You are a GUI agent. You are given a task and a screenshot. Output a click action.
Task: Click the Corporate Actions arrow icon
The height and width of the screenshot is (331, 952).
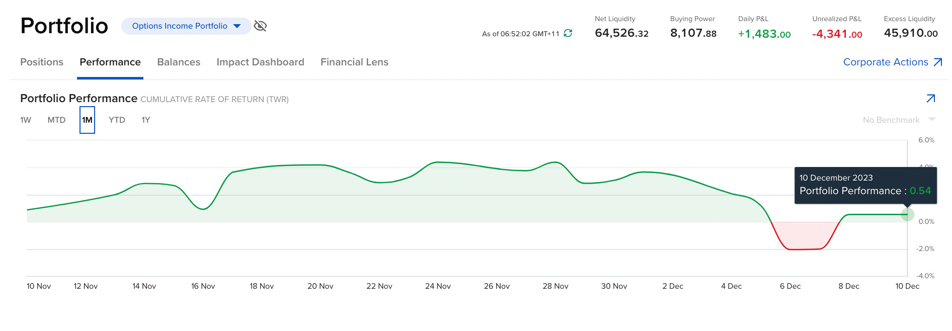click(x=938, y=62)
